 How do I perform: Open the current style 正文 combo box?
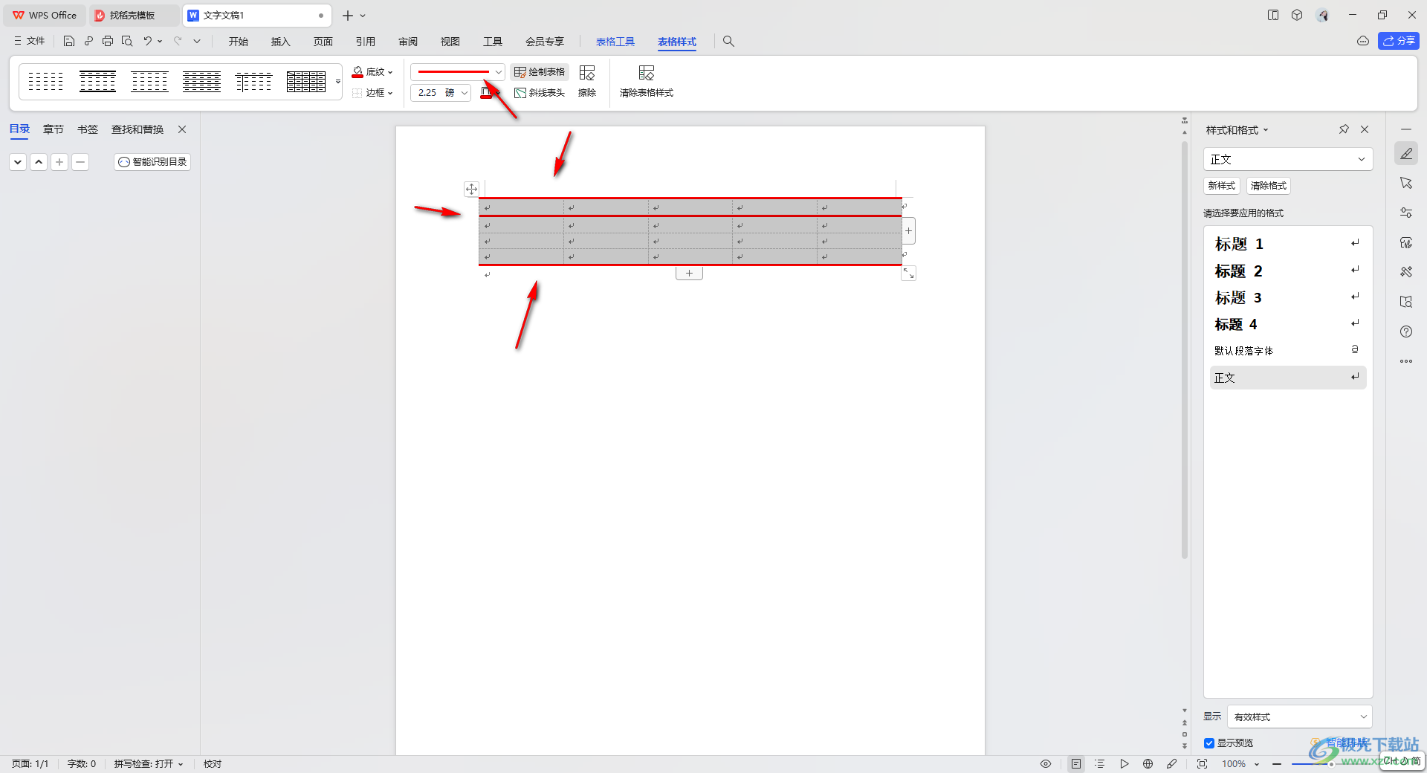click(1288, 159)
